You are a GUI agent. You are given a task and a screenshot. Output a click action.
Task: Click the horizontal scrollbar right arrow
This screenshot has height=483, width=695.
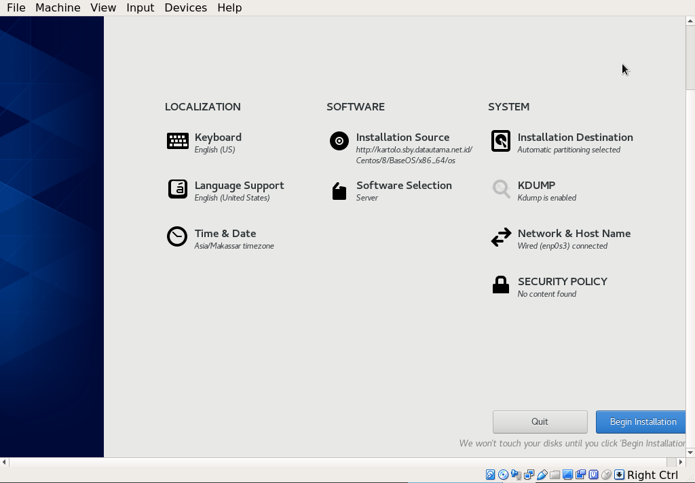tap(680, 462)
